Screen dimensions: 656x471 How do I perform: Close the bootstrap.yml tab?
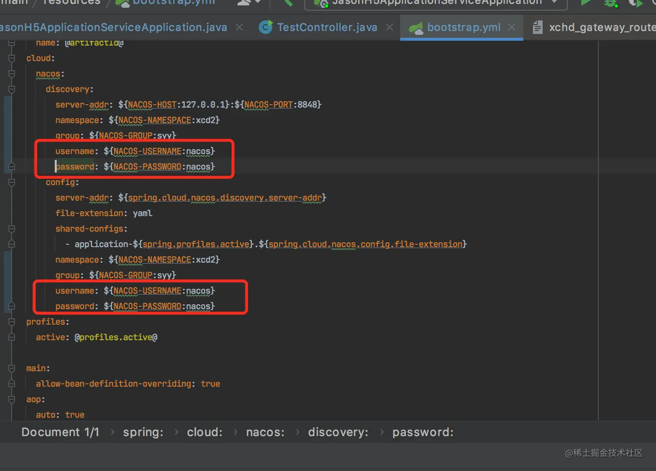tap(512, 28)
